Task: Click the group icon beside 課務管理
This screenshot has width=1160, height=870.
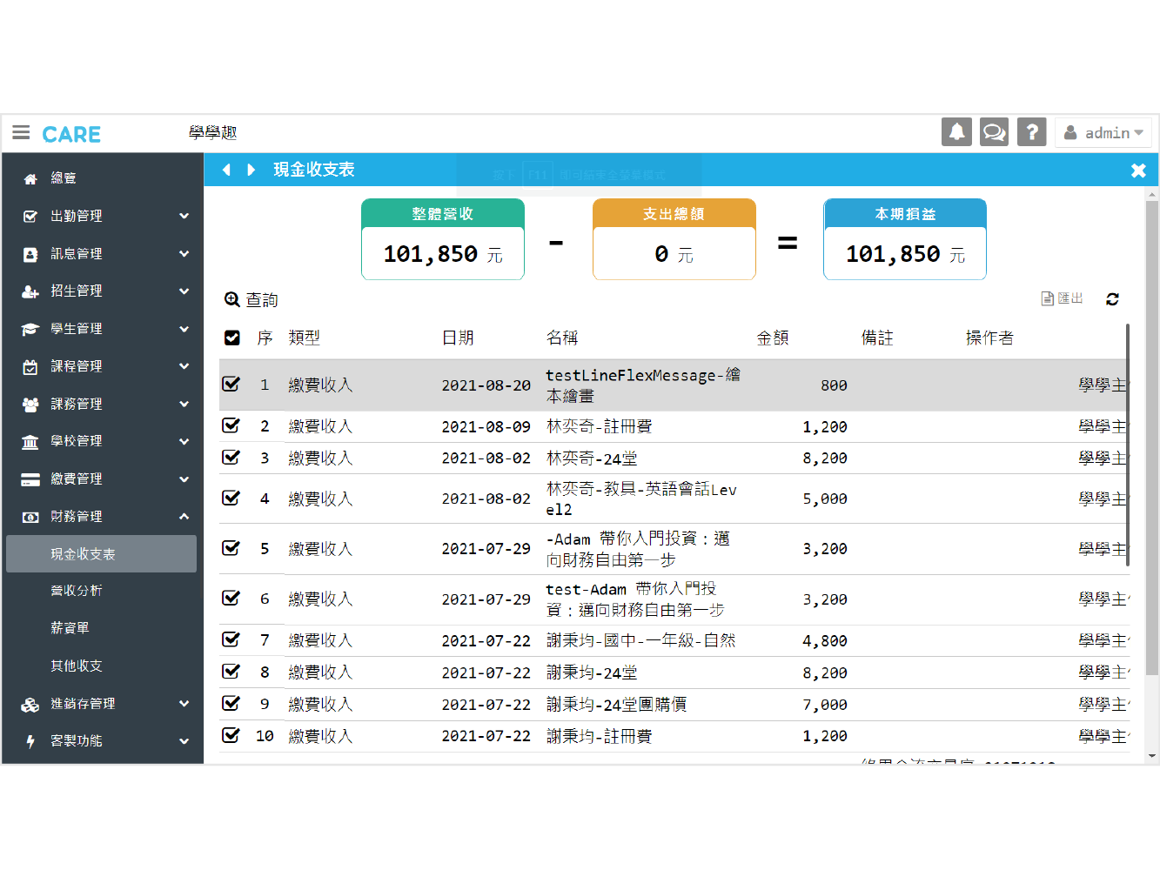Action: (x=30, y=405)
